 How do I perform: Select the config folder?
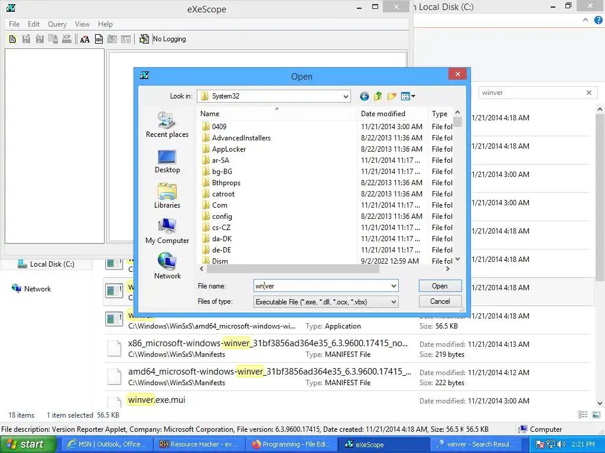pos(222,216)
